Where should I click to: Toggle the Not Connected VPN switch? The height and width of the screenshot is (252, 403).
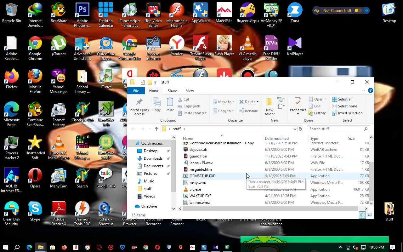coord(358,10)
